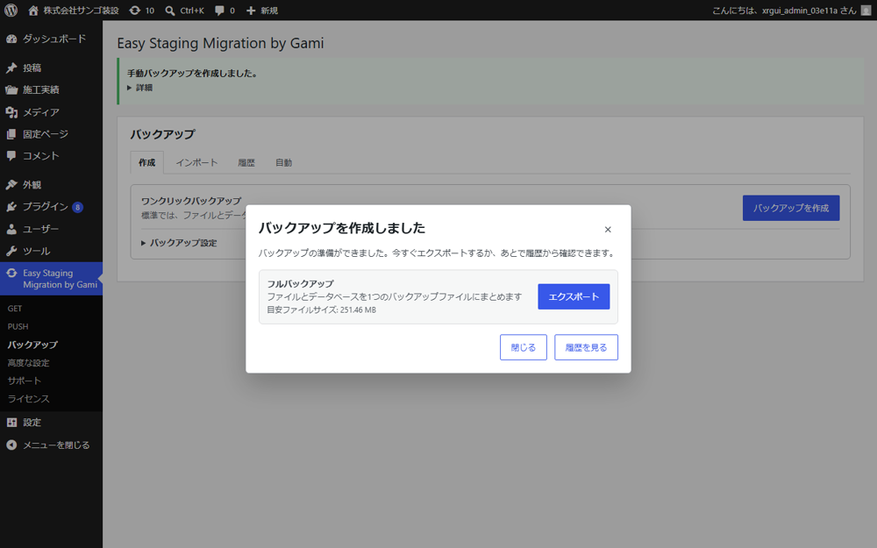Open the ツール wrench icon menu
This screenshot has width=877, height=548.
click(x=11, y=251)
